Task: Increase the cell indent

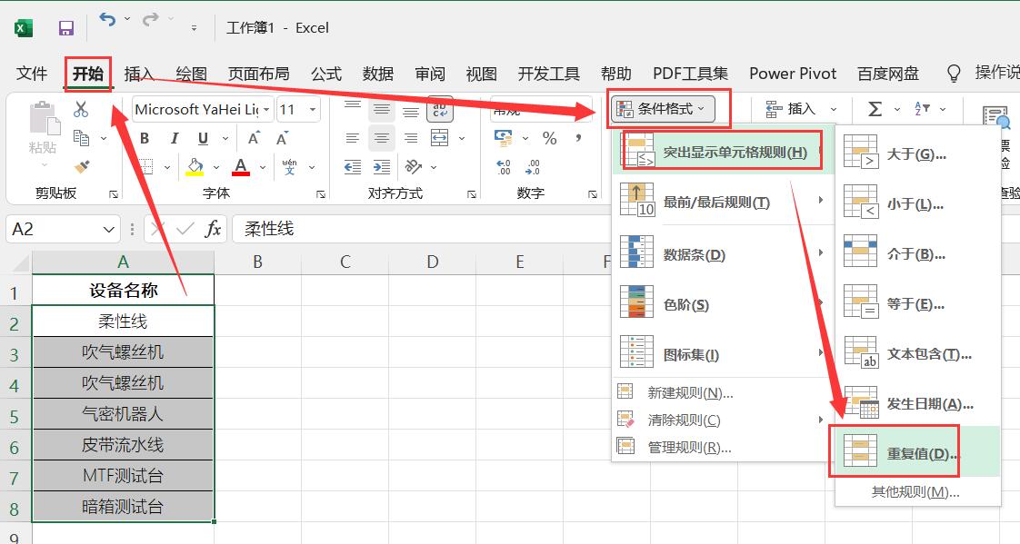Action: pos(381,167)
